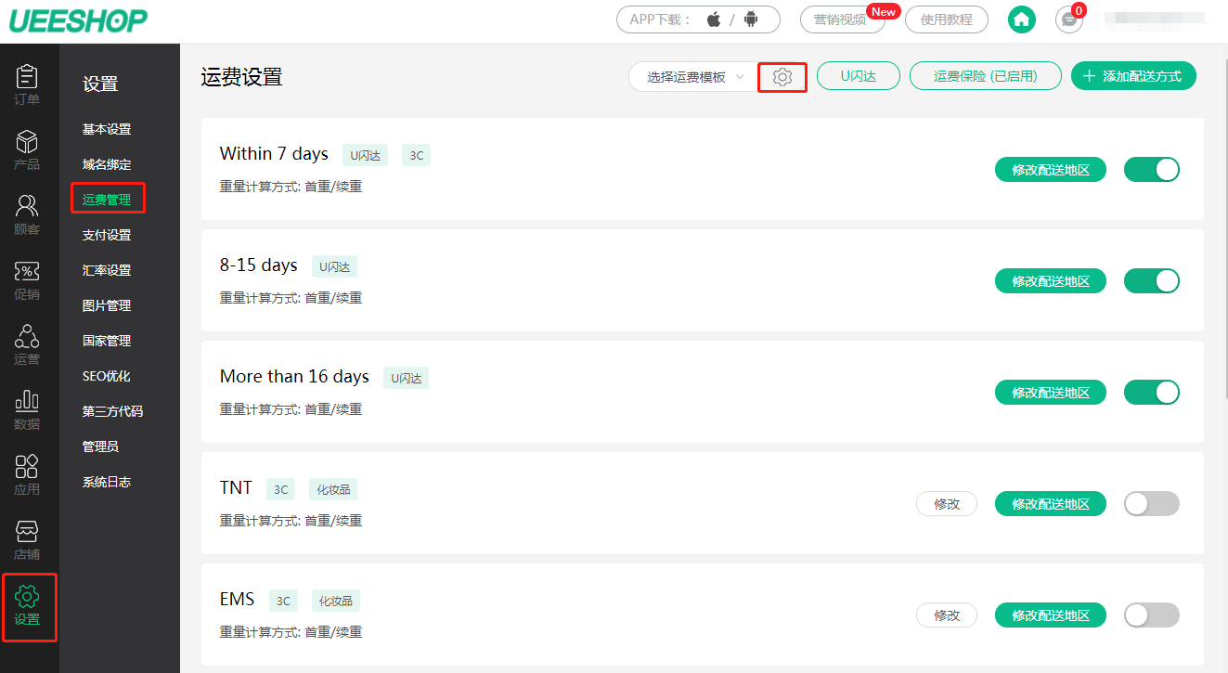This screenshot has height=673, width=1228.
Task: Click the Android app download icon
Action: coord(751,19)
